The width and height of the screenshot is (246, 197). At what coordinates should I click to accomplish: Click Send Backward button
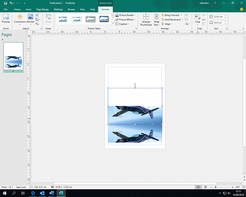tap(172, 20)
